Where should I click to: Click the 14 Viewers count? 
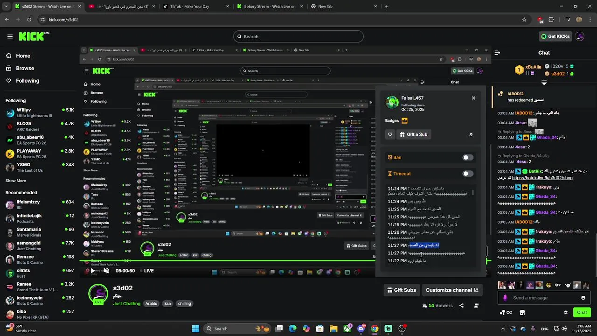click(x=437, y=306)
